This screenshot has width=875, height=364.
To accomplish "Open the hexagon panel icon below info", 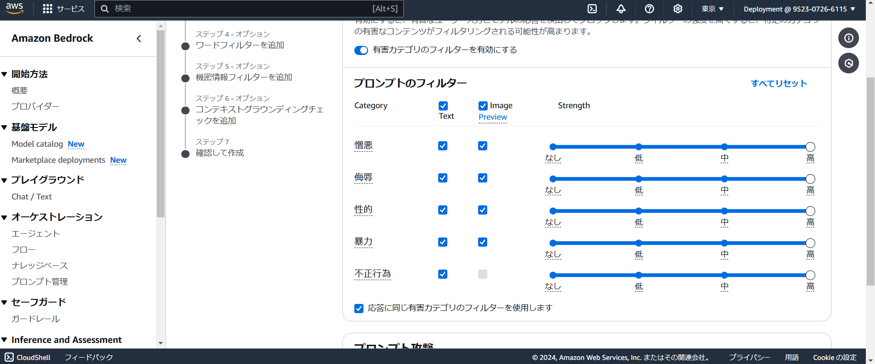I will click(848, 63).
